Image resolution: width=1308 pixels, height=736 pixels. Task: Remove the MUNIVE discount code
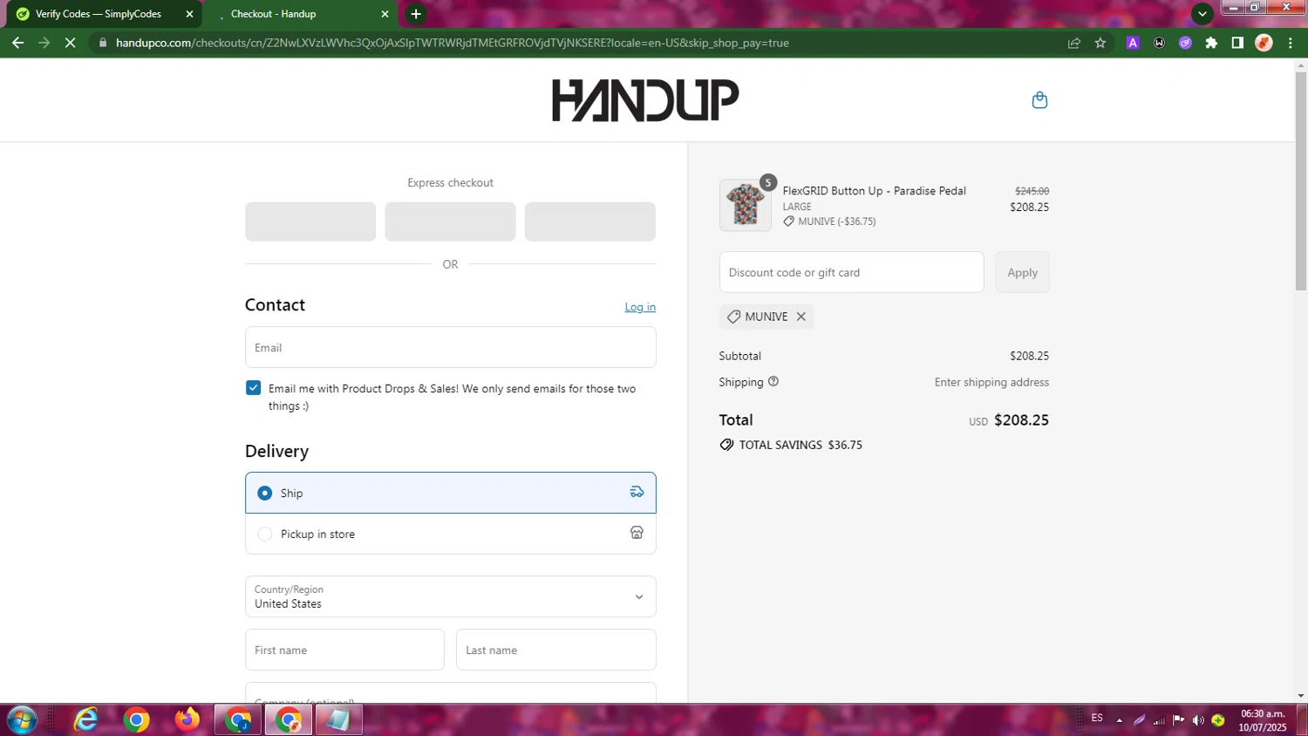pyautogui.click(x=800, y=317)
